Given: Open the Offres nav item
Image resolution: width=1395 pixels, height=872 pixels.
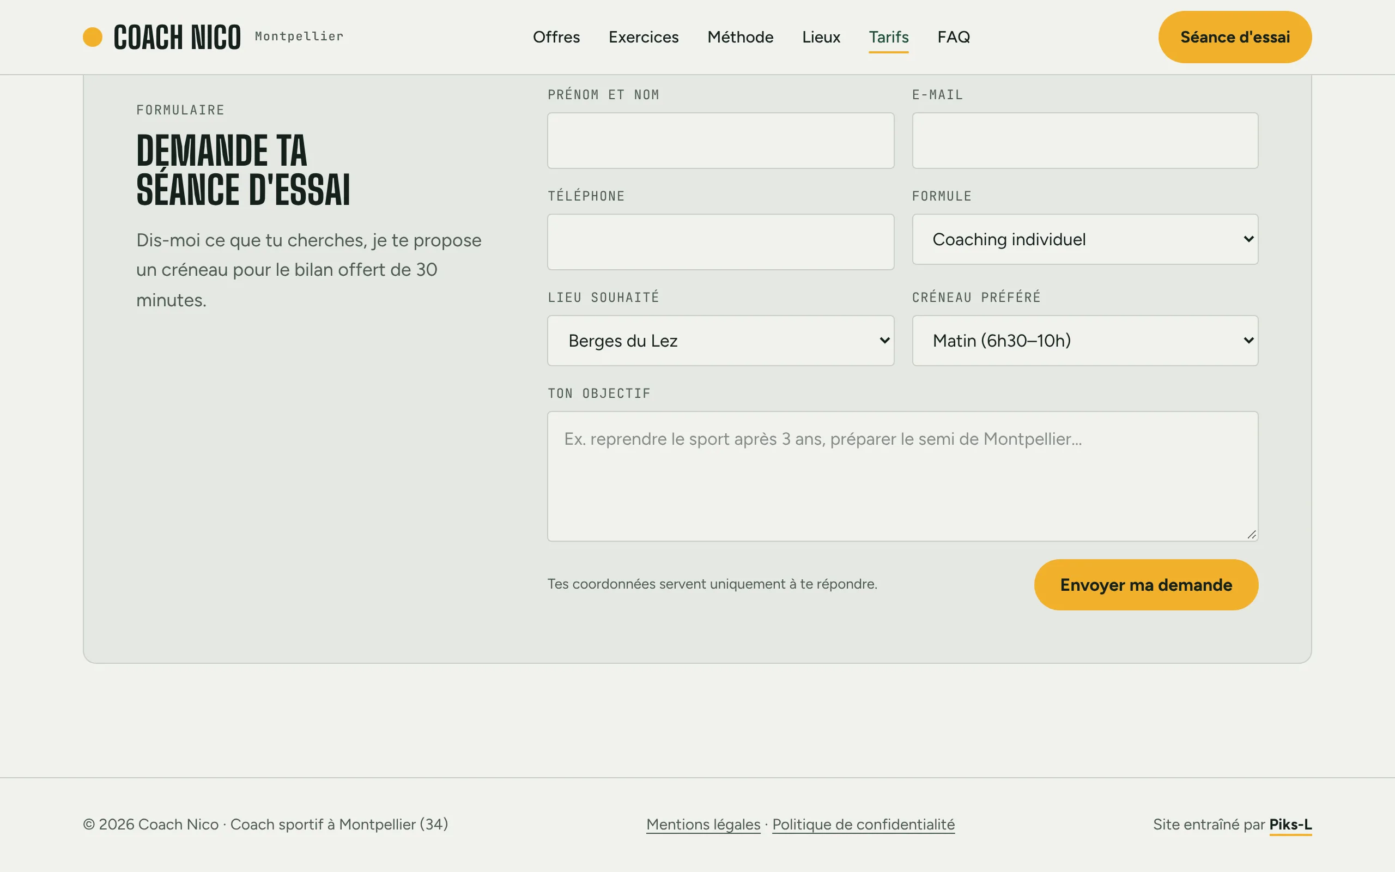Looking at the screenshot, I should (556, 37).
